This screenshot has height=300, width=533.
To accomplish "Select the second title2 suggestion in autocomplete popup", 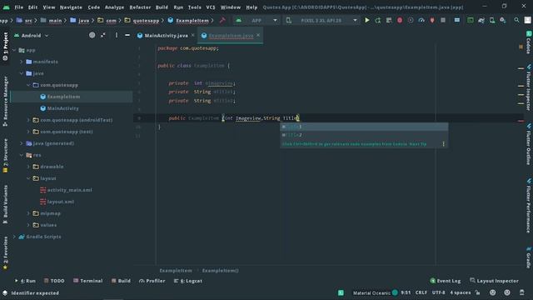I will (364, 135).
